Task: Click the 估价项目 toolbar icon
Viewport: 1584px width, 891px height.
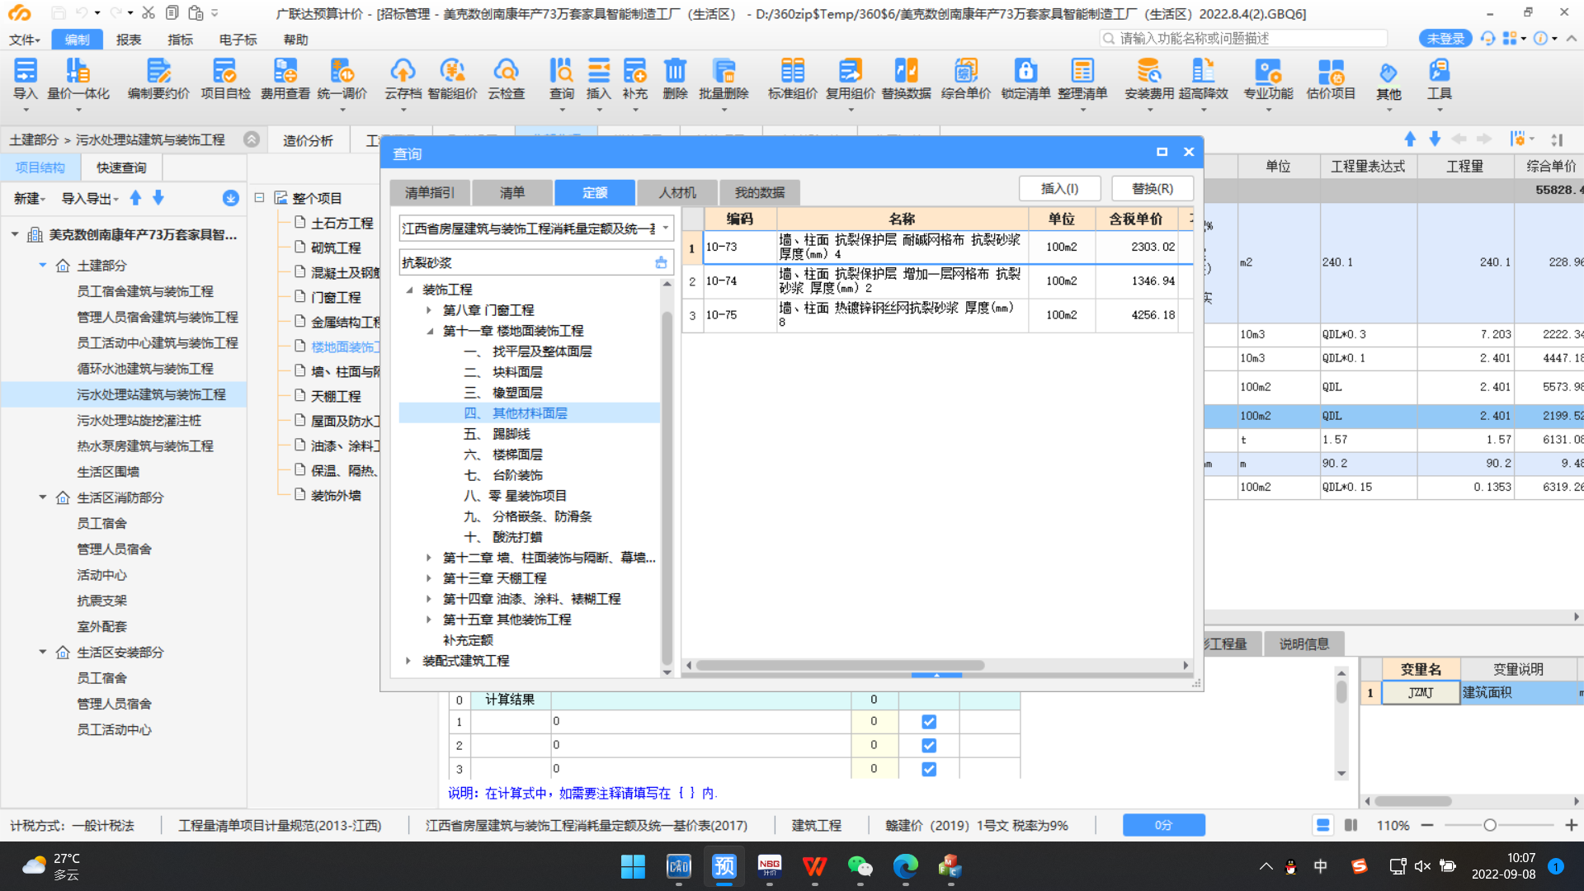Action: [1331, 80]
